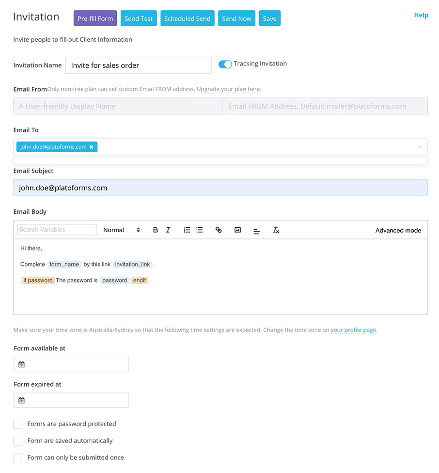Insert an image into email body

pyautogui.click(x=237, y=230)
